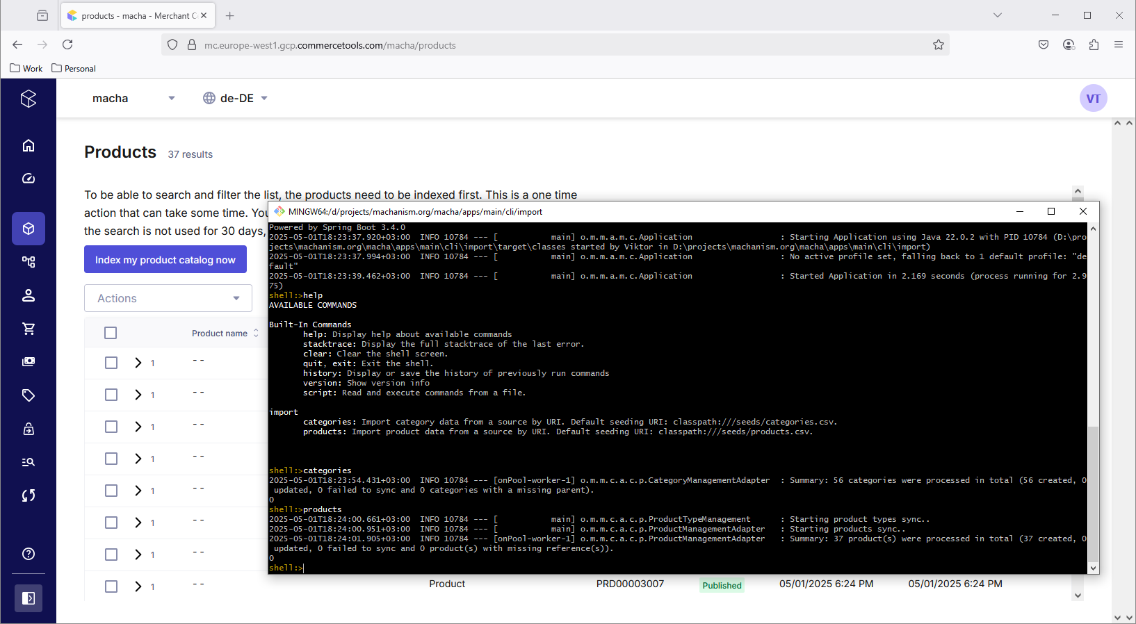Click the products table scroll-down arrow
This screenshot has width=1136, height=624.
pyautogui.click(x=1078, y=596)
